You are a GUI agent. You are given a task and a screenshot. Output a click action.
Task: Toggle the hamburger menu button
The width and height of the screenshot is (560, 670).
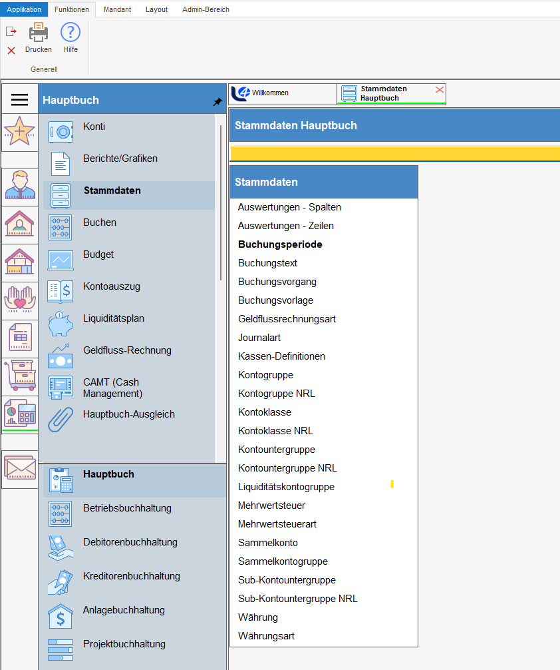20,100
